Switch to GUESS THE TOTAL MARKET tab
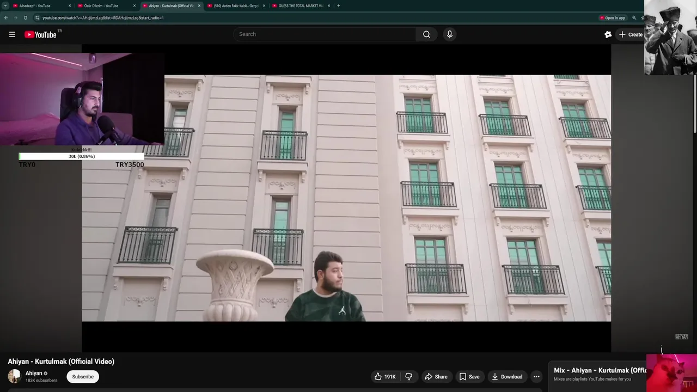Screen dimensions: 697x392 tap(301, 6)
